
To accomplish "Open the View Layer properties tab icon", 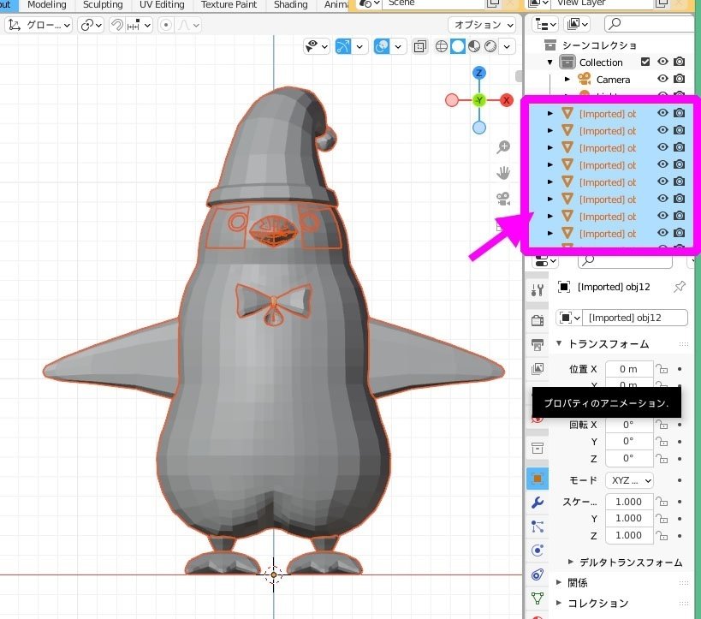I will pyautogui.click(x=538, y=368).
